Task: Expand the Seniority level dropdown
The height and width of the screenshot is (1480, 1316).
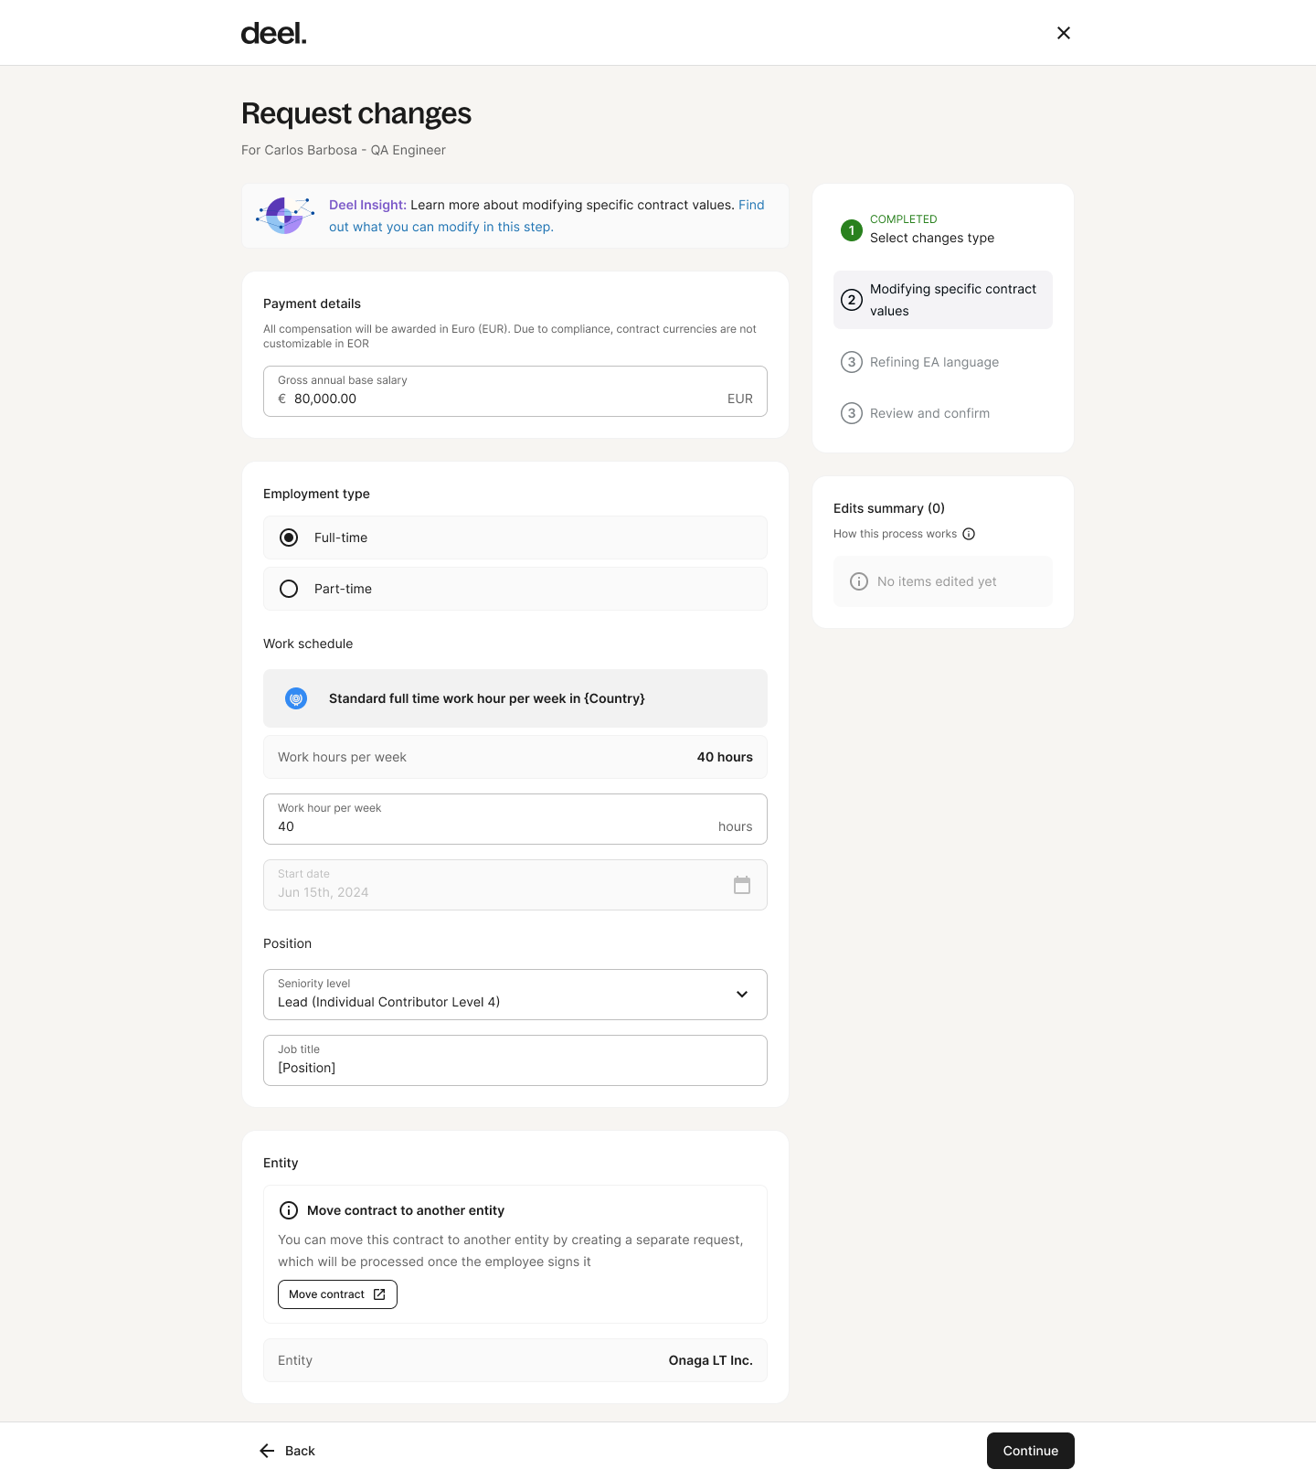Action: [x=515, y=995]
